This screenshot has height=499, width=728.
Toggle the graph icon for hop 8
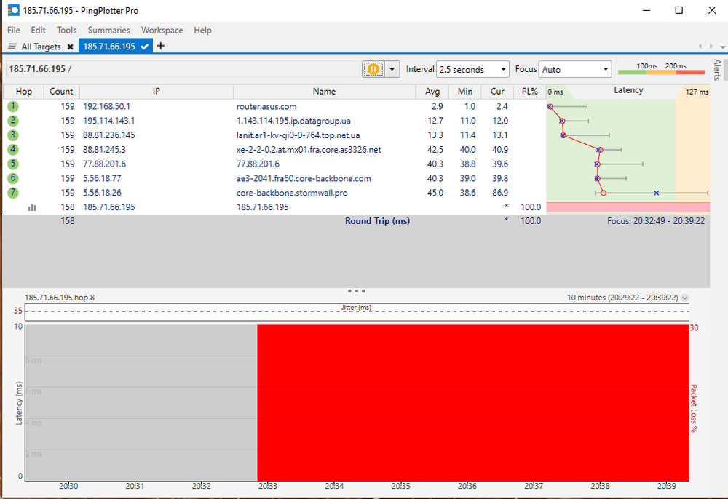[32, 207]
